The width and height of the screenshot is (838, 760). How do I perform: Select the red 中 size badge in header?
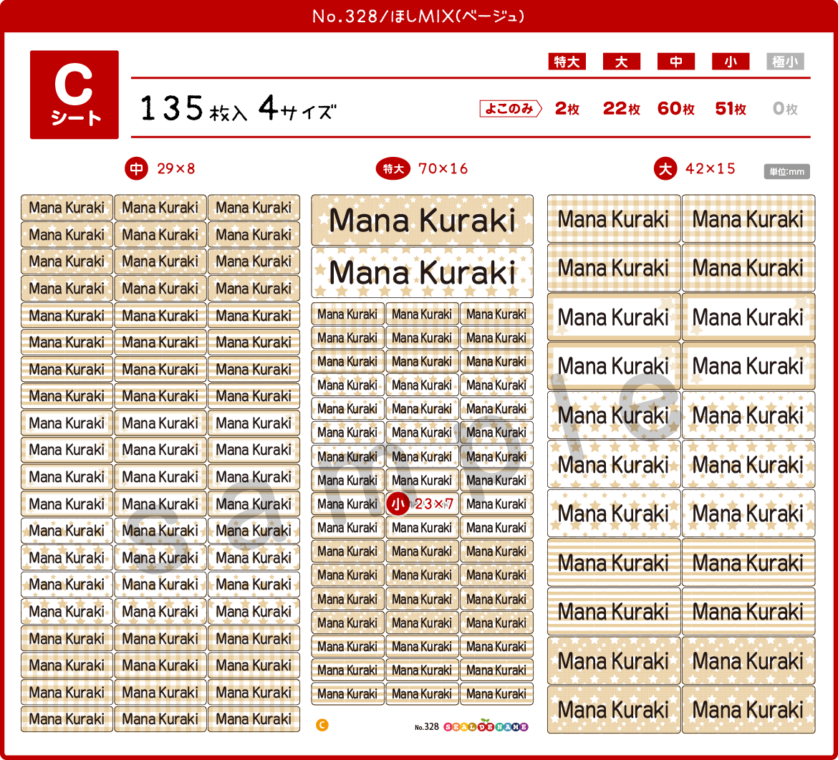click(x=676, y=62)
